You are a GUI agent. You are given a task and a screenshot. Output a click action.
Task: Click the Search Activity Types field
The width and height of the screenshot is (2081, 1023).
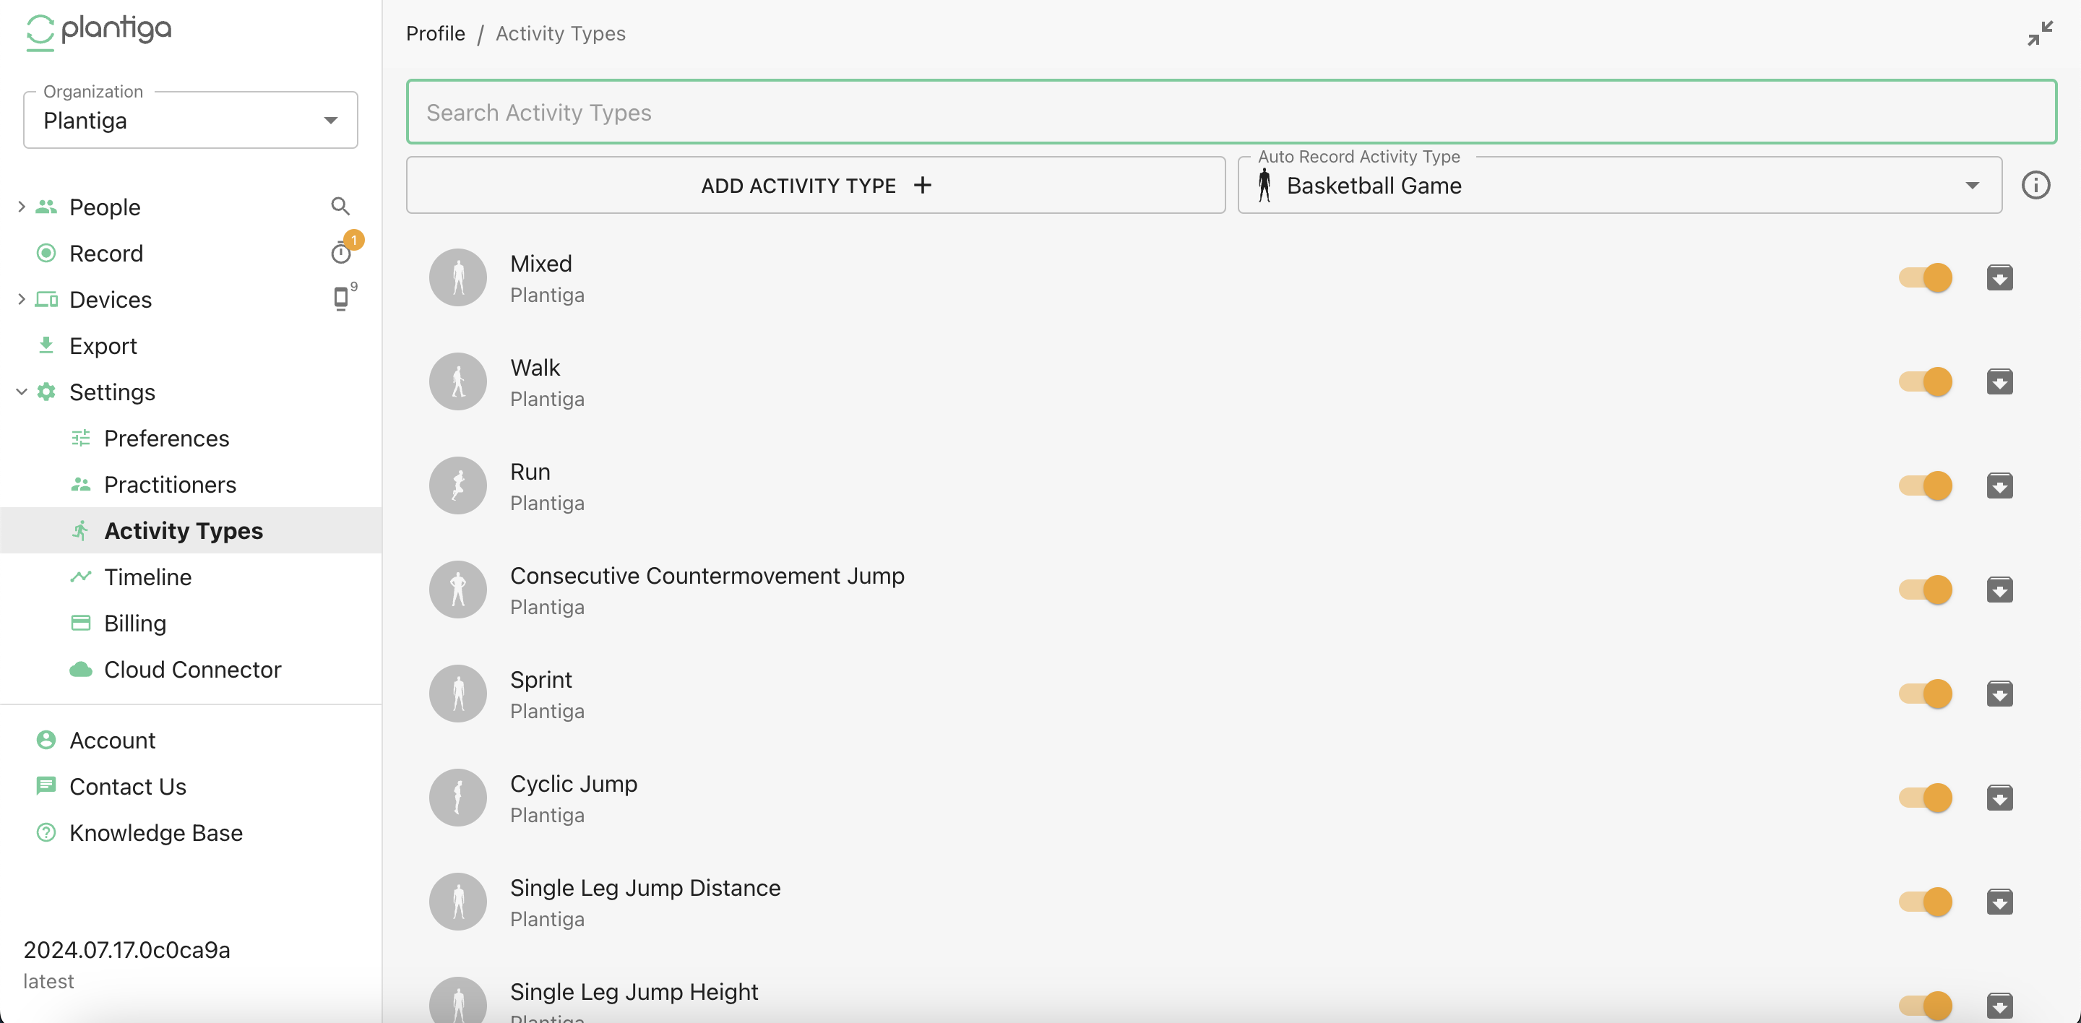tap(1231, 113)
